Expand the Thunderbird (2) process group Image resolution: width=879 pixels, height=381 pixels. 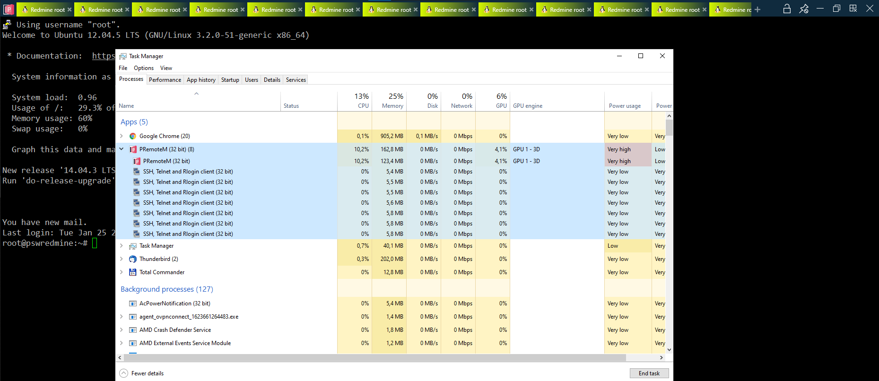click(122, 259)
